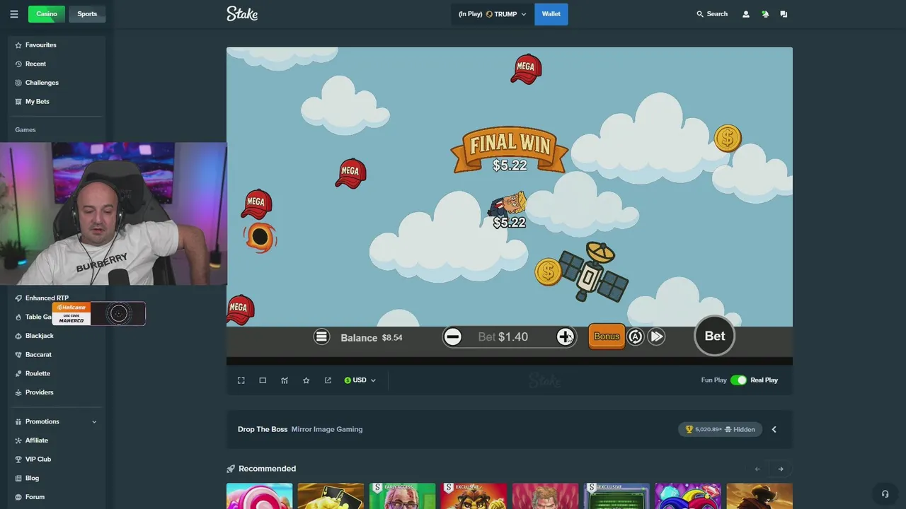Go to previous Recommended games arrow
Image resolution: width=906 pixels, height=509 pixels.
[x=757, y=469]
